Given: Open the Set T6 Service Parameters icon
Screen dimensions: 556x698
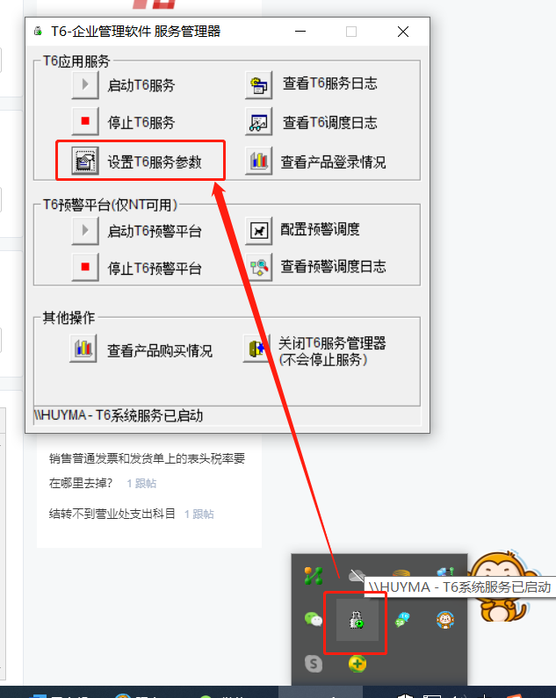Looking at the screenshot, I should (x=85, y=161).
